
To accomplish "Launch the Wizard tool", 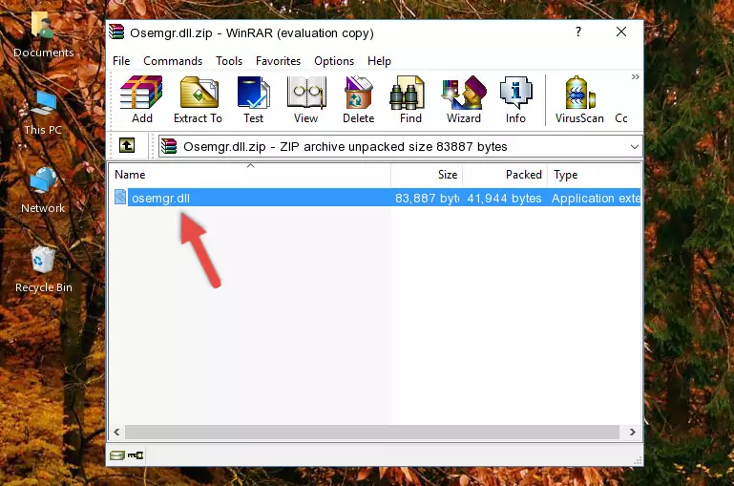I will [x=464, y=99].
